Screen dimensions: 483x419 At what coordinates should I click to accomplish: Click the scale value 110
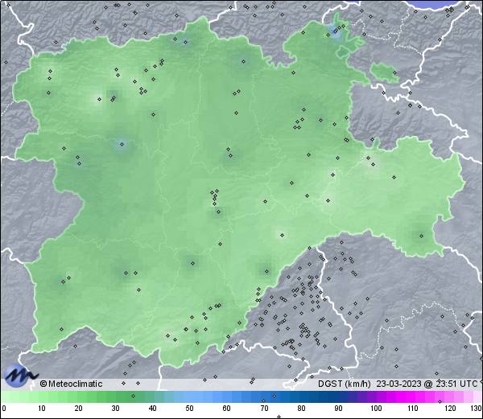(413, 409)
